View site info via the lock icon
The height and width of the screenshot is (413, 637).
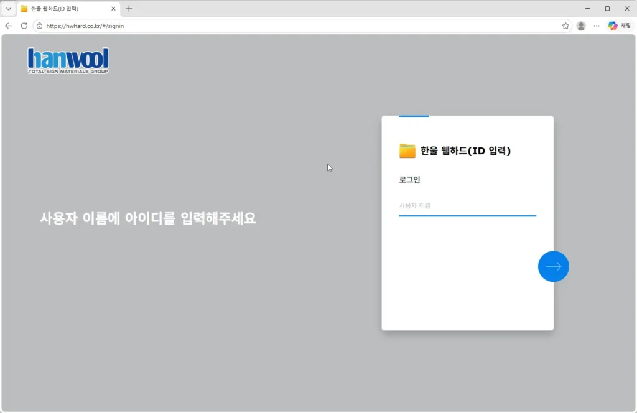[x=39, y=26]
